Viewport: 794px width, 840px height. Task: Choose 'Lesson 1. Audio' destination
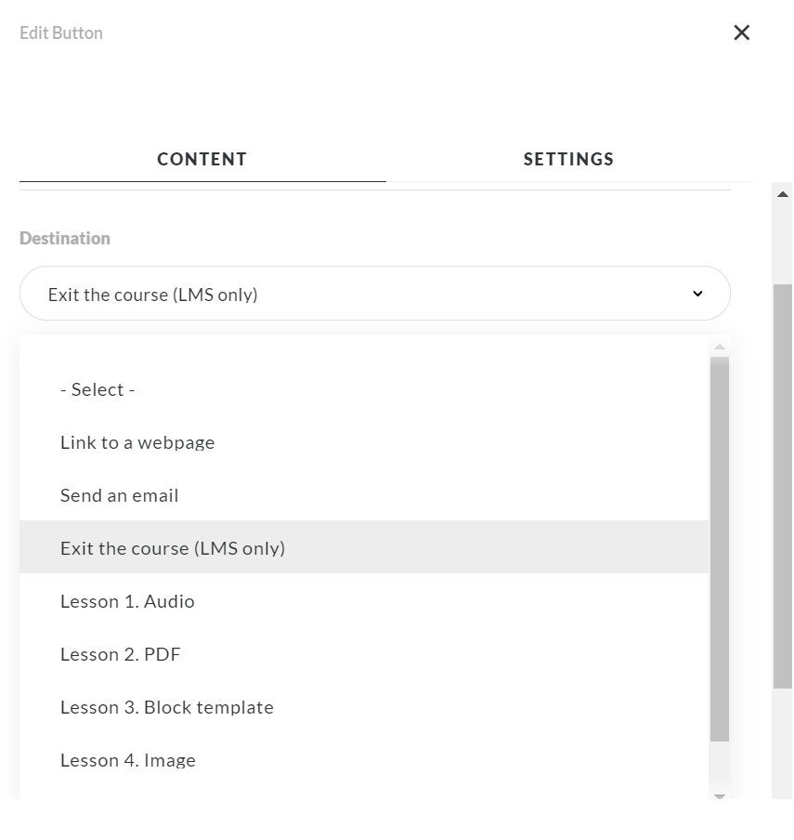[x=127, y=601]
